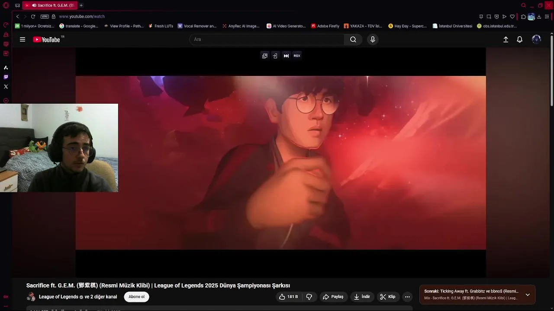The width and height of the screenshot is (554, 311).
Task: Open the Opera GX corner gamepad icon
Action: coord(17,5)
